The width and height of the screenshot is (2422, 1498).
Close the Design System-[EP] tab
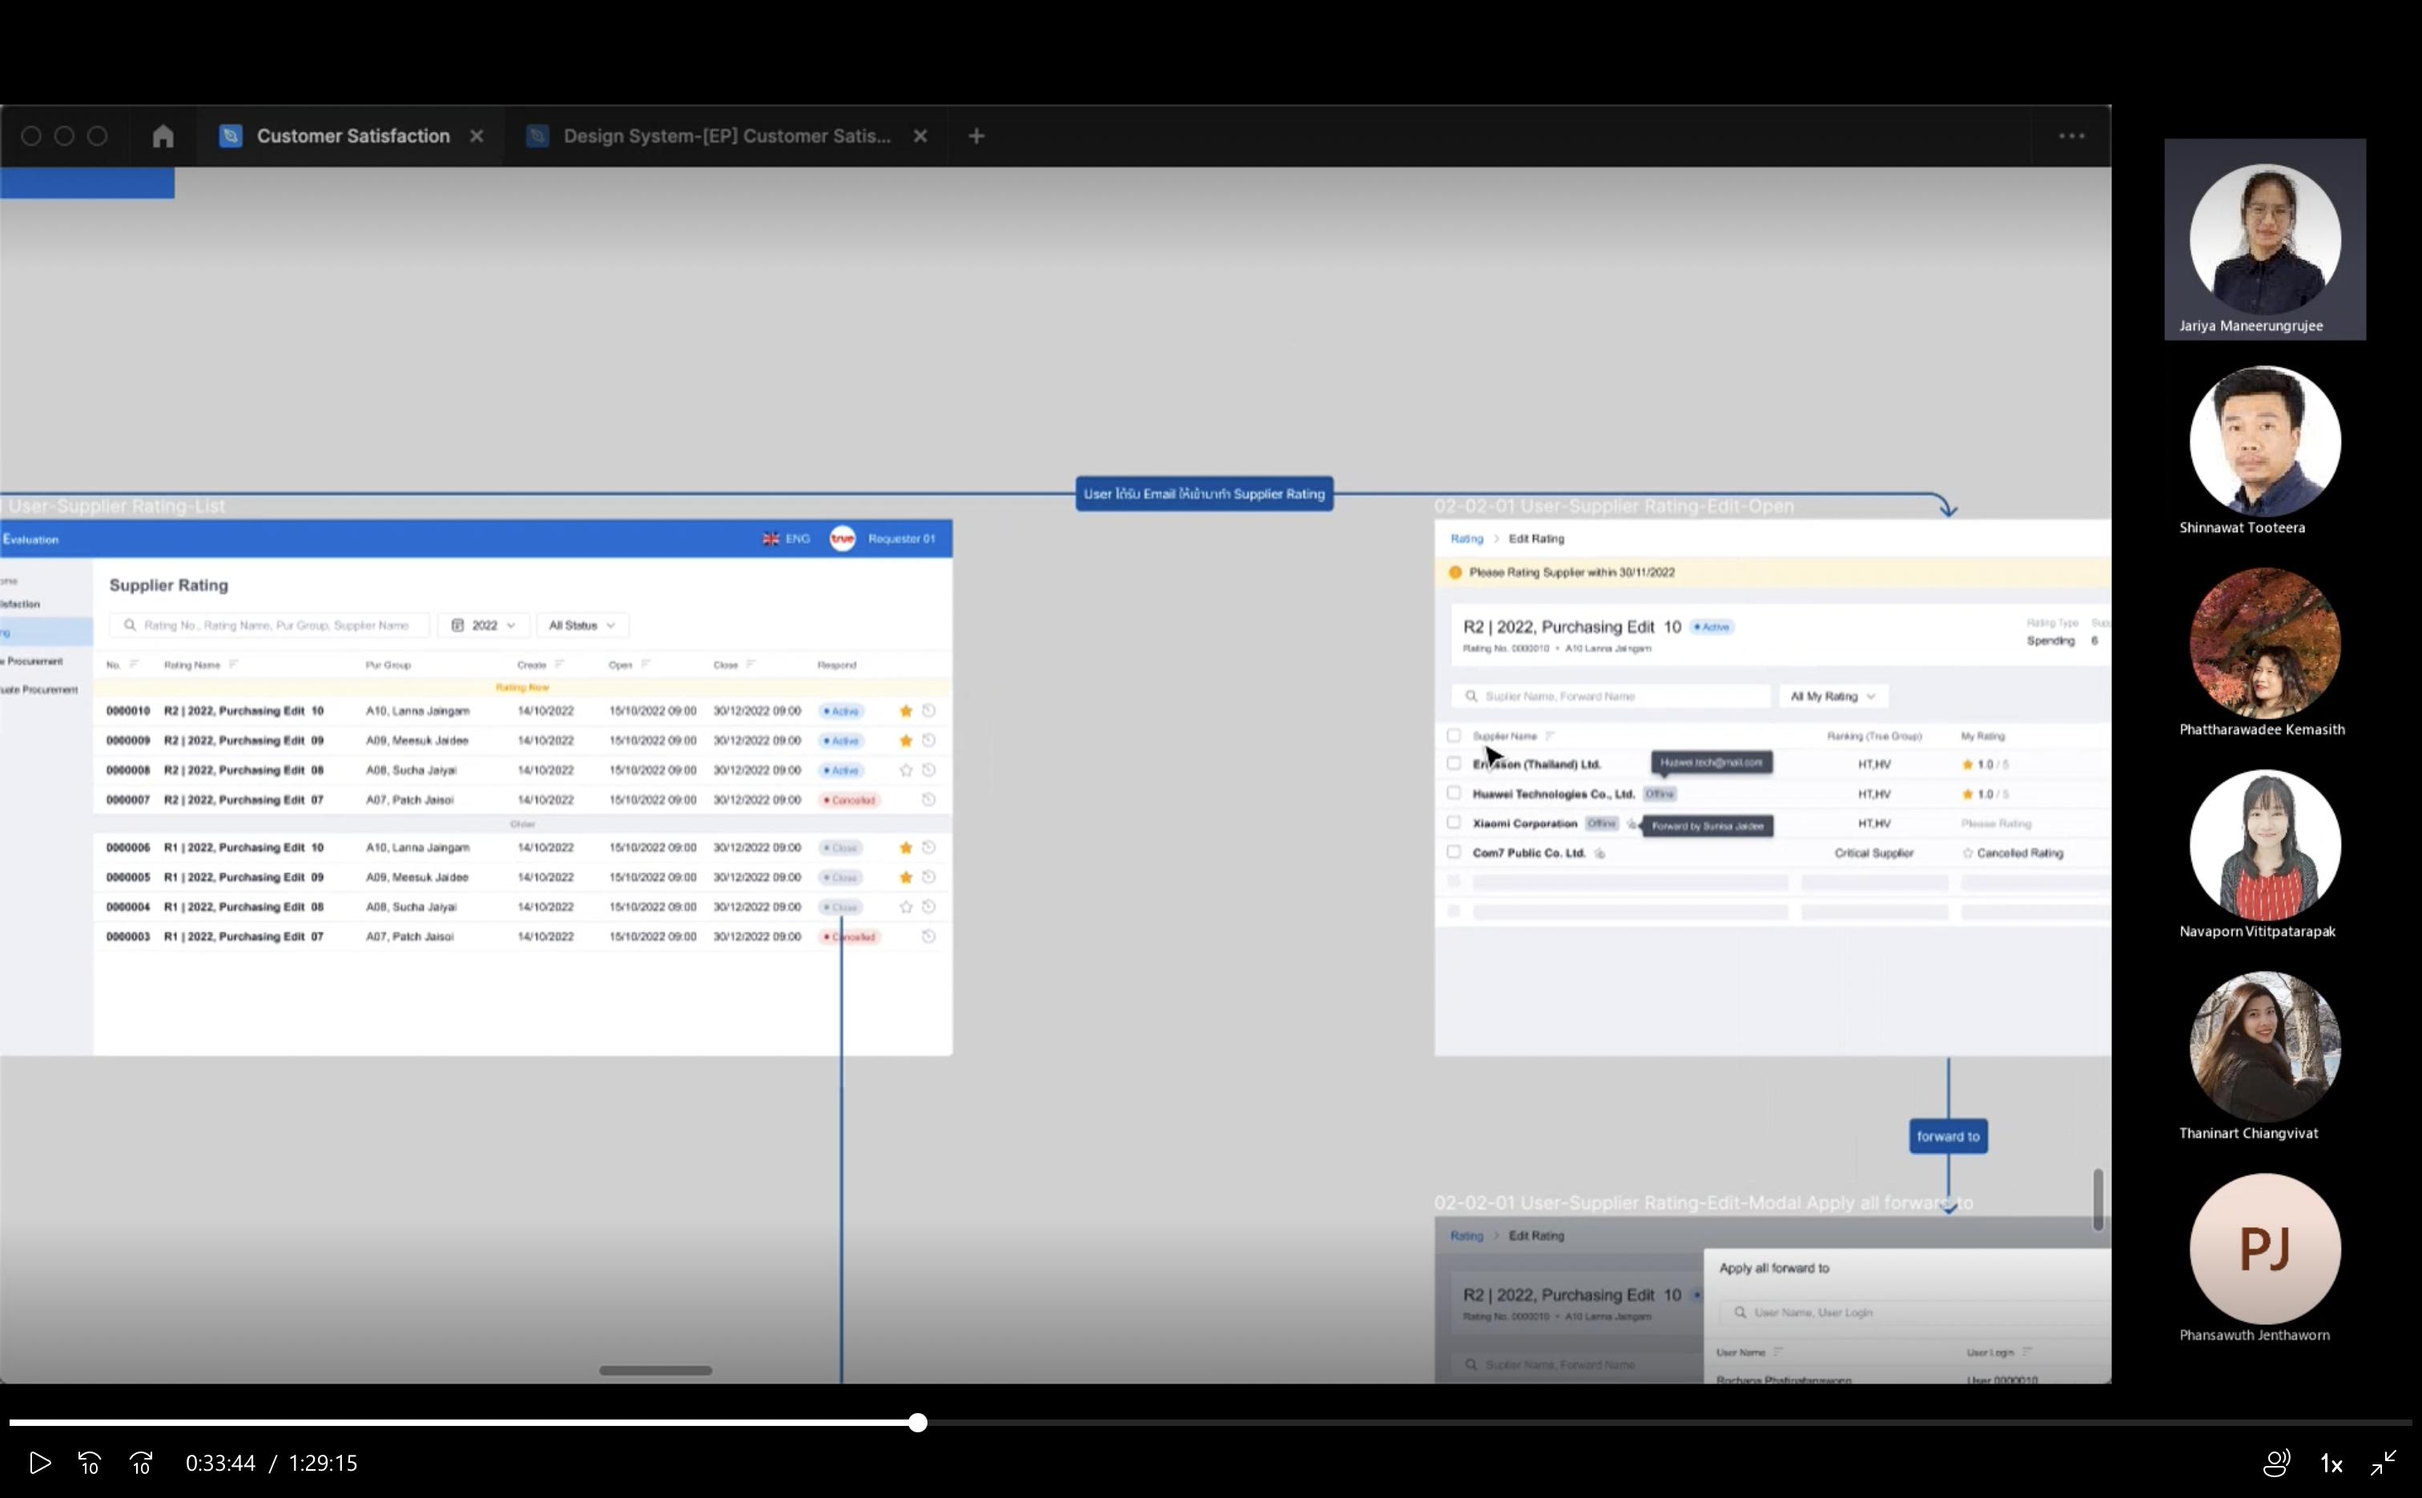coord(920,135)
